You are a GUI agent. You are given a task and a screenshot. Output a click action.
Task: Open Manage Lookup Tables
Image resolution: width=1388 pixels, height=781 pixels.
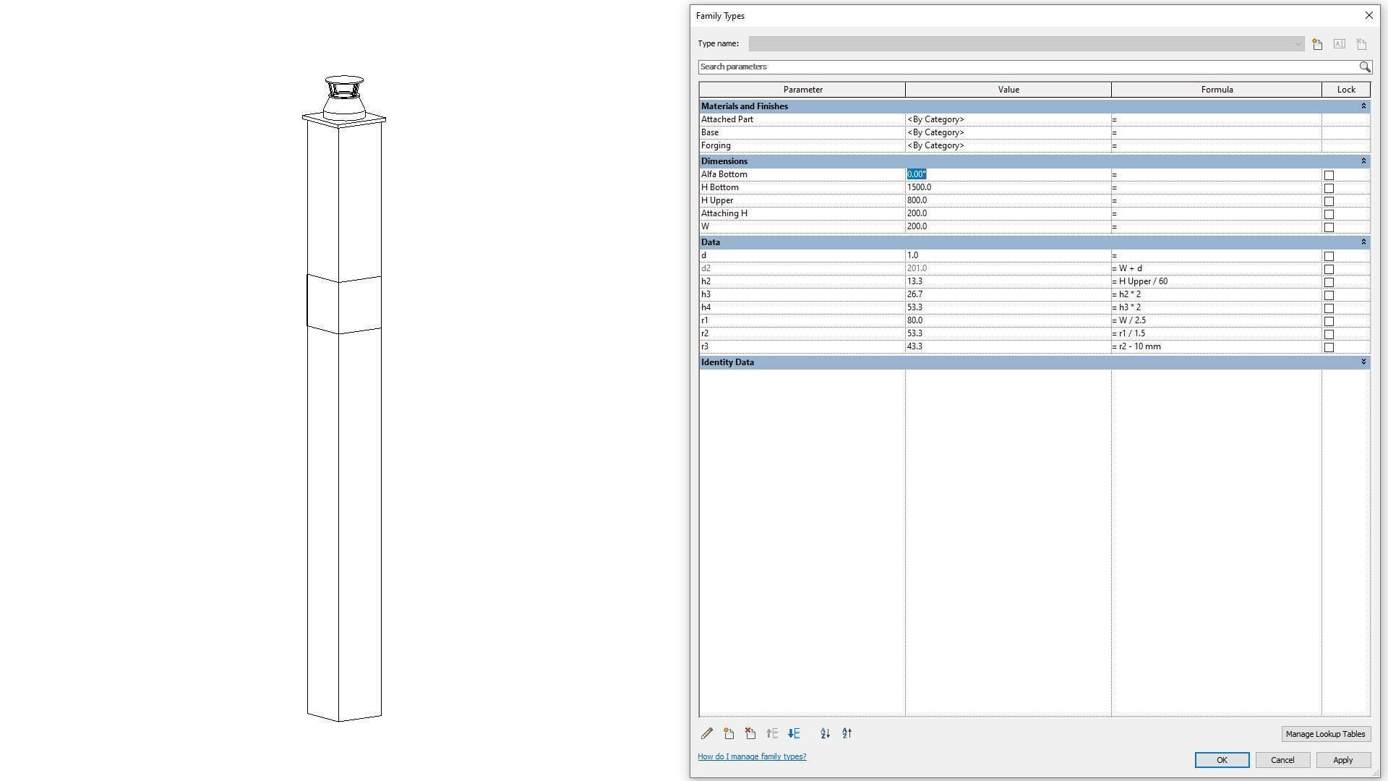tap(1325, 733)
